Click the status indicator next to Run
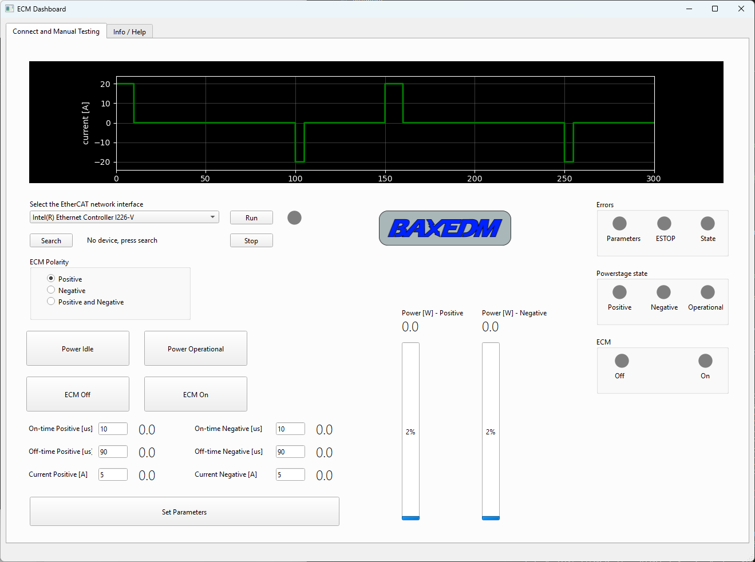Image resolution: width=755 pixels, height=562 pixels. (294, 217)
